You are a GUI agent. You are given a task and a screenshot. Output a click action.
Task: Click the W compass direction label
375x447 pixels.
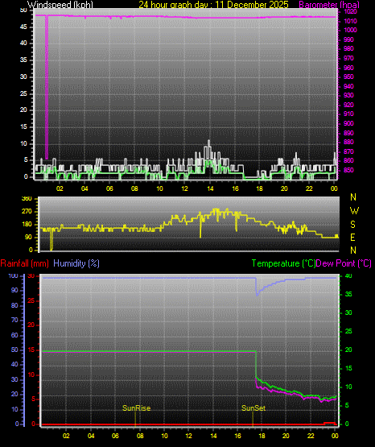[354, 211]
